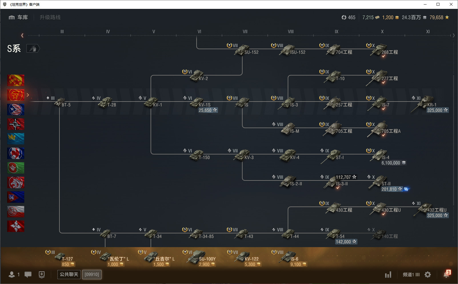This screenshot has height=284, width=458.
Task: Expand the selected S系 nation flag arrow
Action: pos(28,95)
